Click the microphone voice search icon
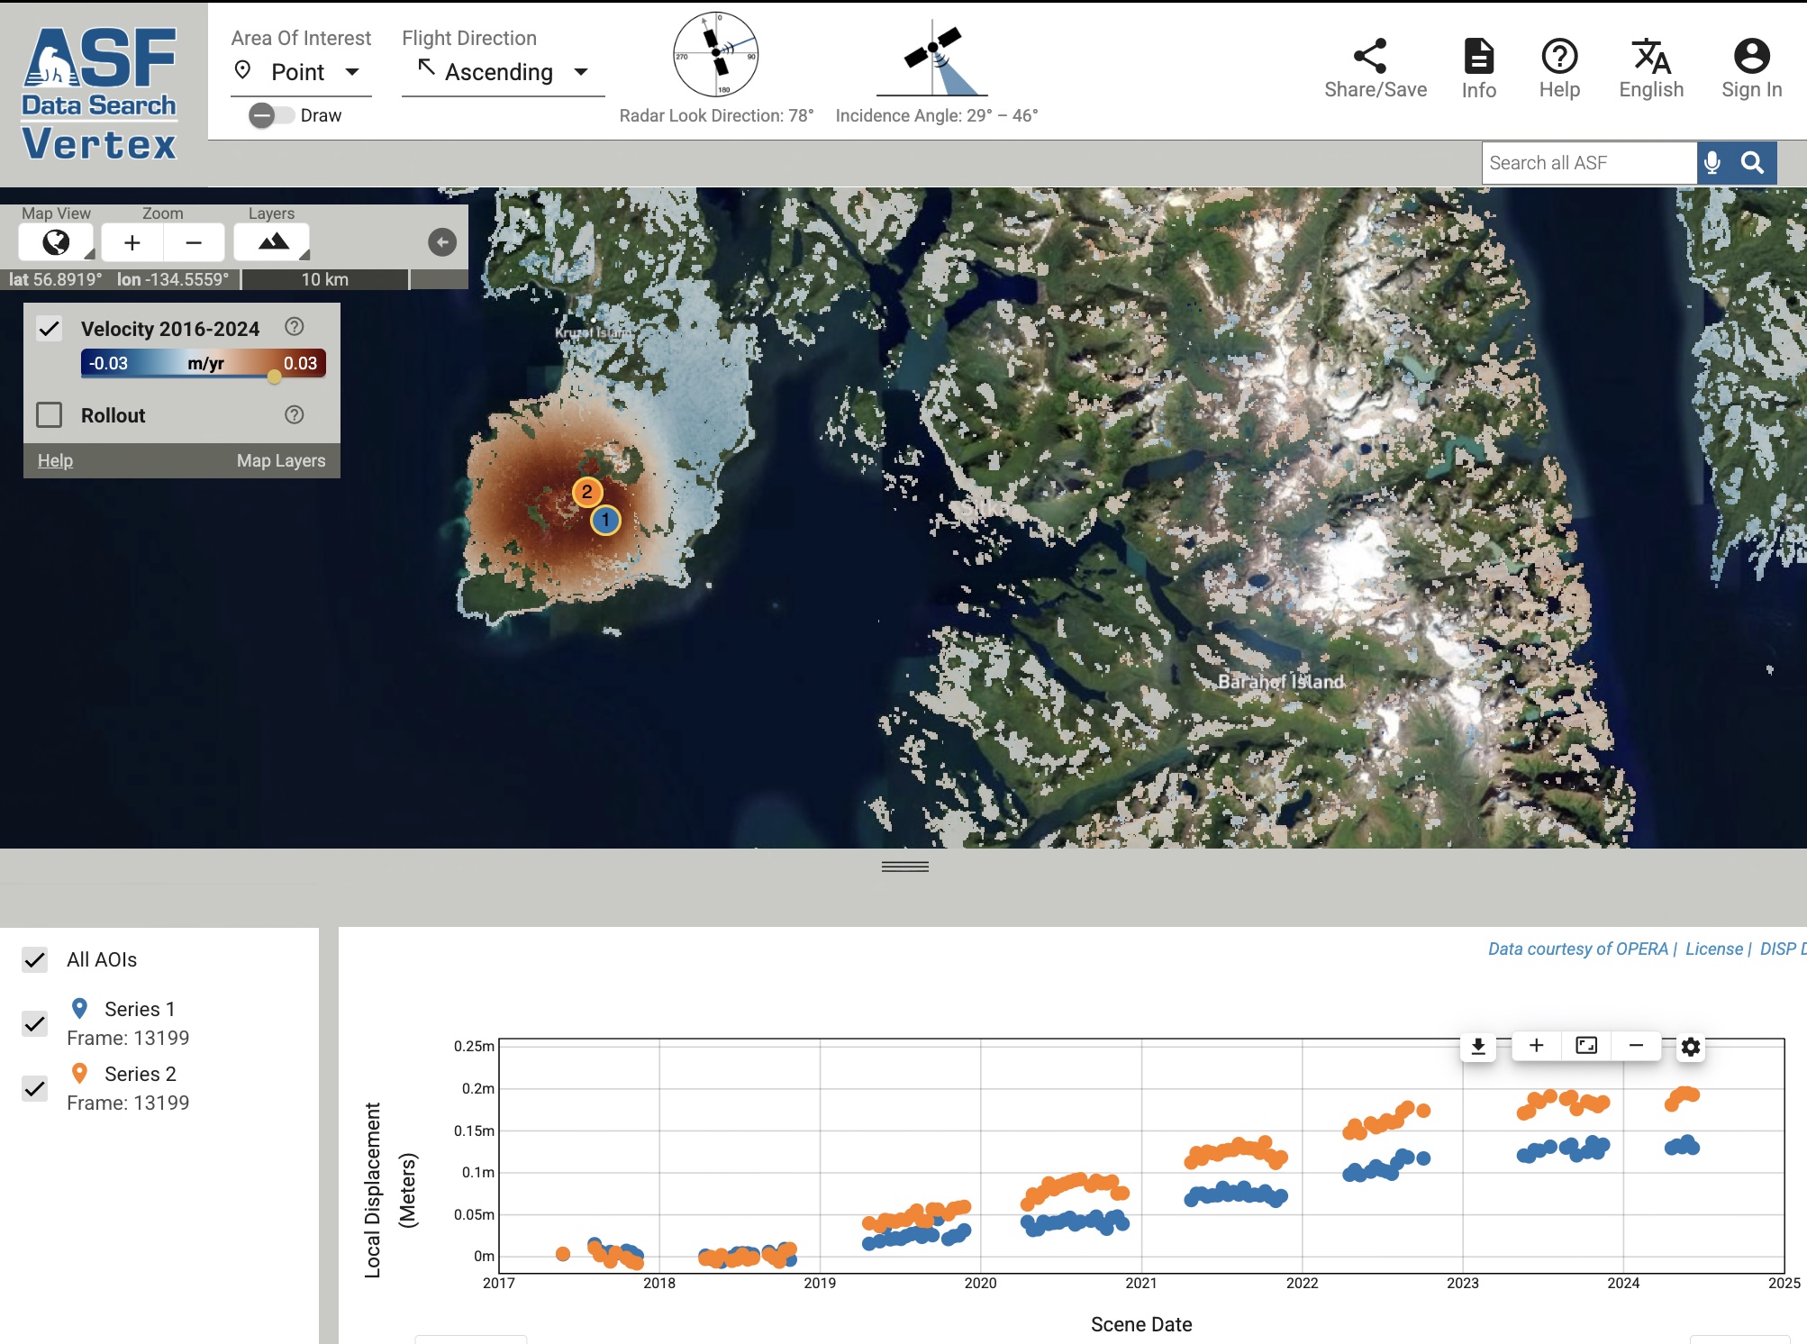The image size is (1807, 1344). (1712, 163)
